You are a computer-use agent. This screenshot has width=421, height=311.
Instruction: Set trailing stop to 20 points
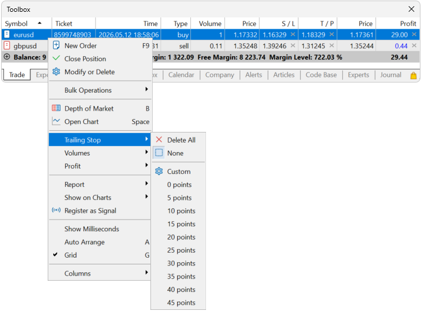point(179,237)
